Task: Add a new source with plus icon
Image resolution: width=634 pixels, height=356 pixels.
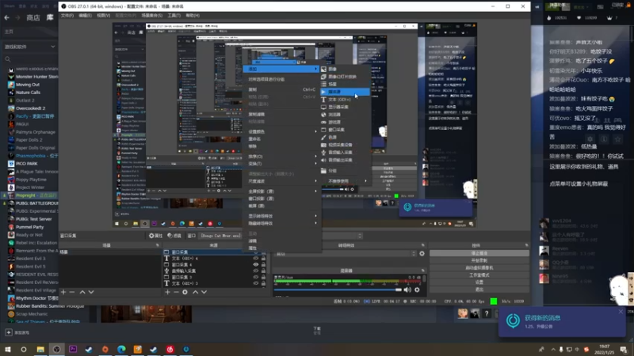Action: tap(167, 292)
